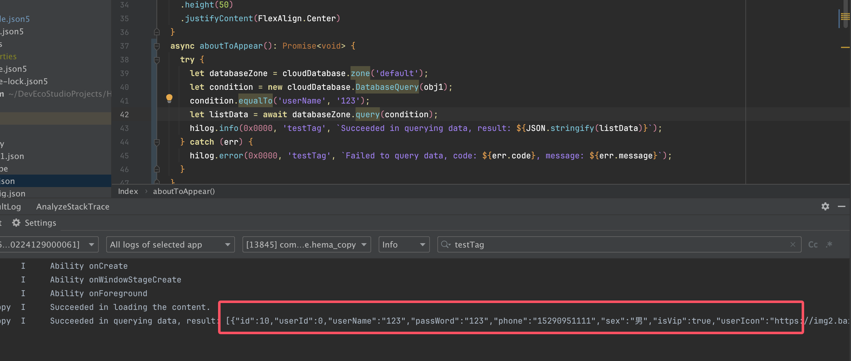Click the search magnifier icon
This screenshot has width=851, height=361.
coord(445,244)
